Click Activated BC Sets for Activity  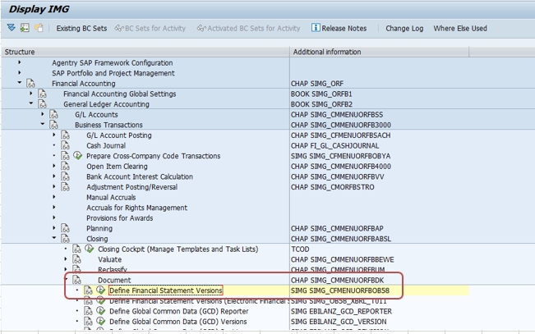click(x=248, y=28)
